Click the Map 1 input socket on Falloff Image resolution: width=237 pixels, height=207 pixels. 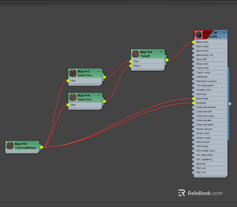[131, 62]
